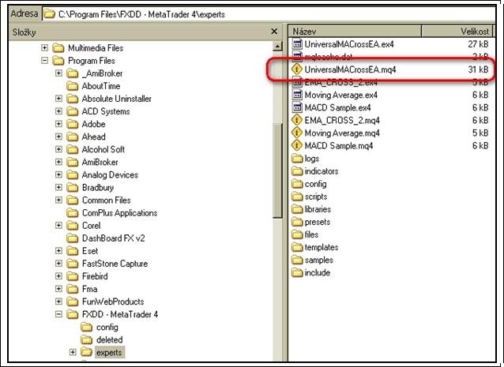Click the 5 kB size of Moving Average.mq4
Viewport: 504px width, 367px height.
coord(480,133)
